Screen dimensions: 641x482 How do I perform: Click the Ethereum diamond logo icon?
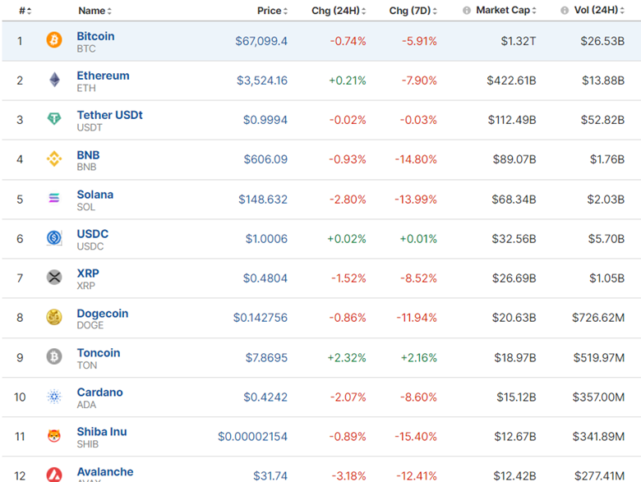pyautogui.click(x=54, y=80)
